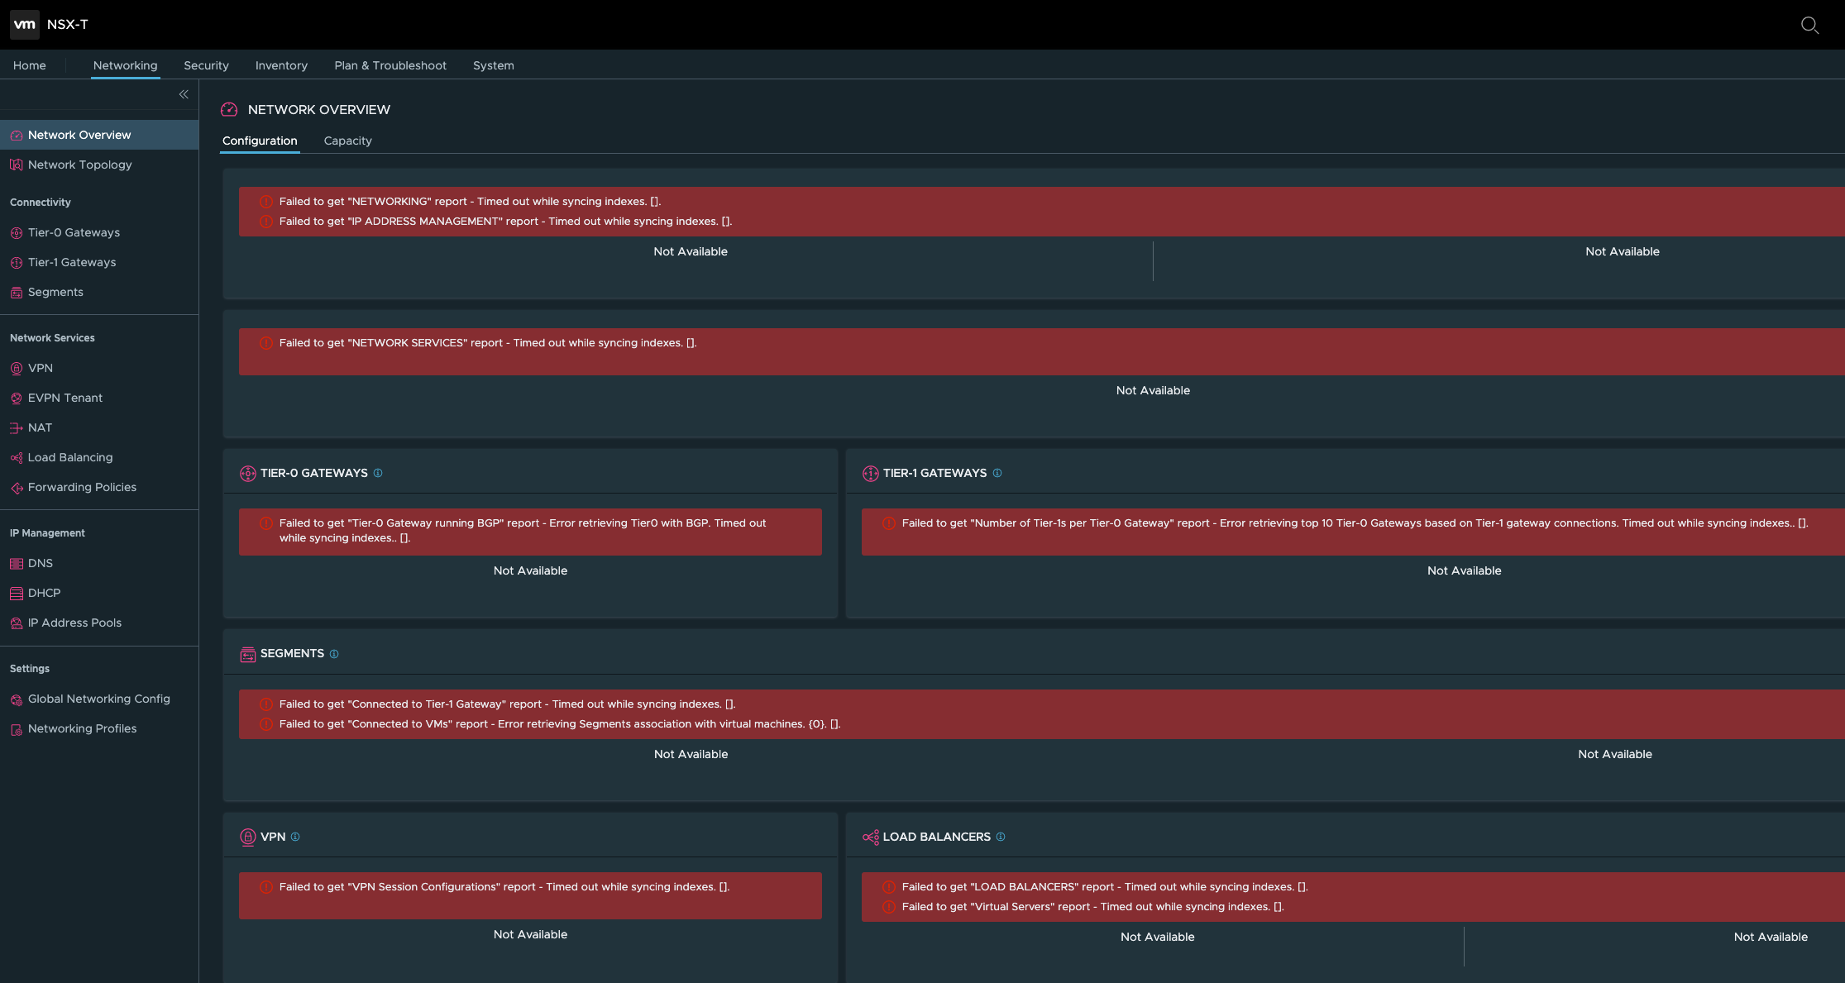Click the IP Address Pools sidebar icon
Screen dimensions: 1845x983
(x=17, y=623)
